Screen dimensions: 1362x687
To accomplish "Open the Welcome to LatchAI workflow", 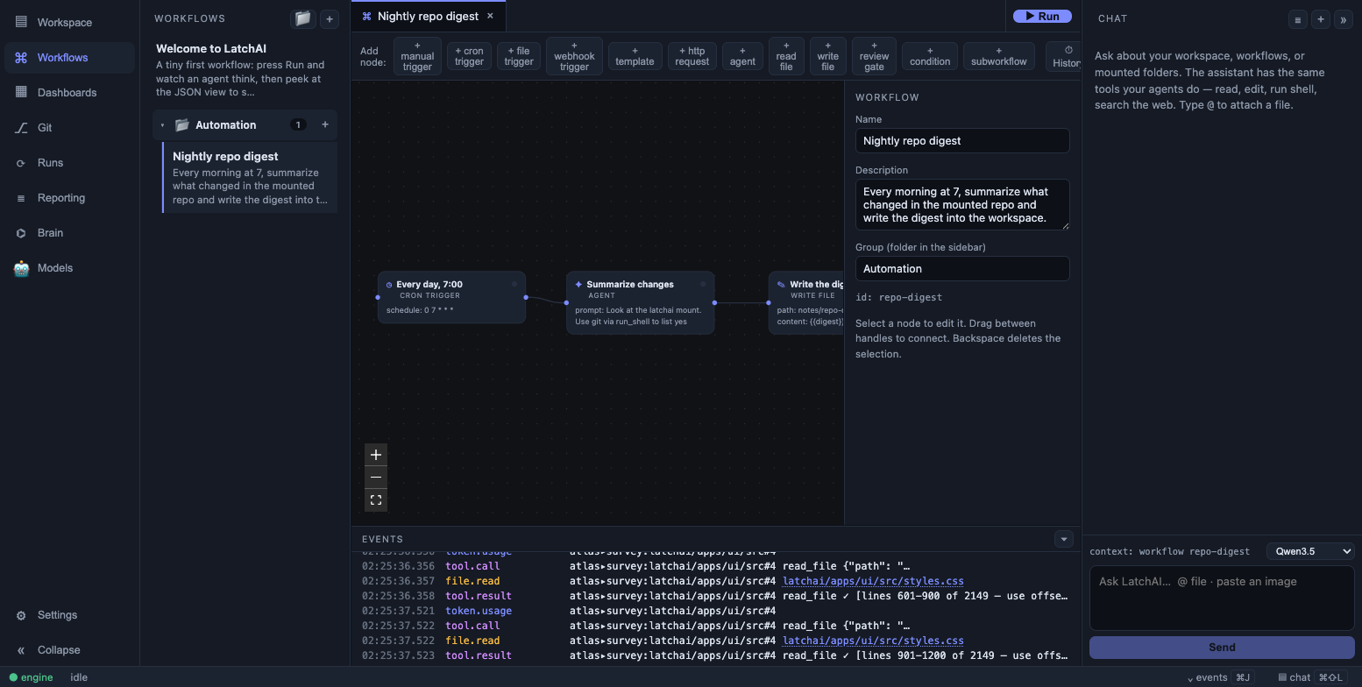I will click(245, 70).
